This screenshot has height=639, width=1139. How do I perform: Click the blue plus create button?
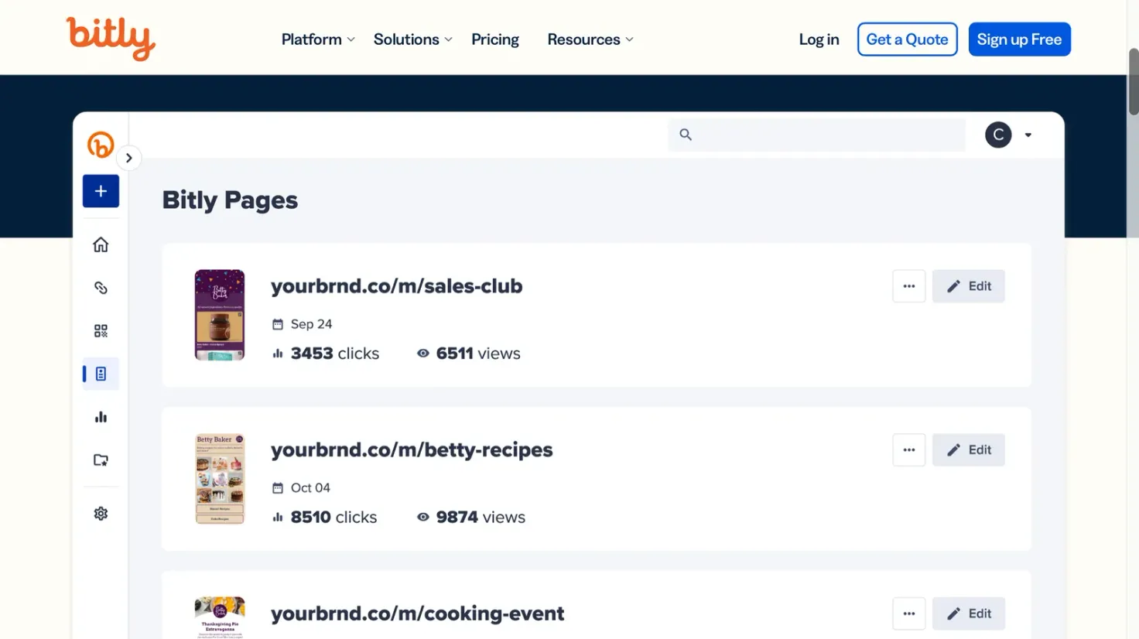tap(101, 191)
